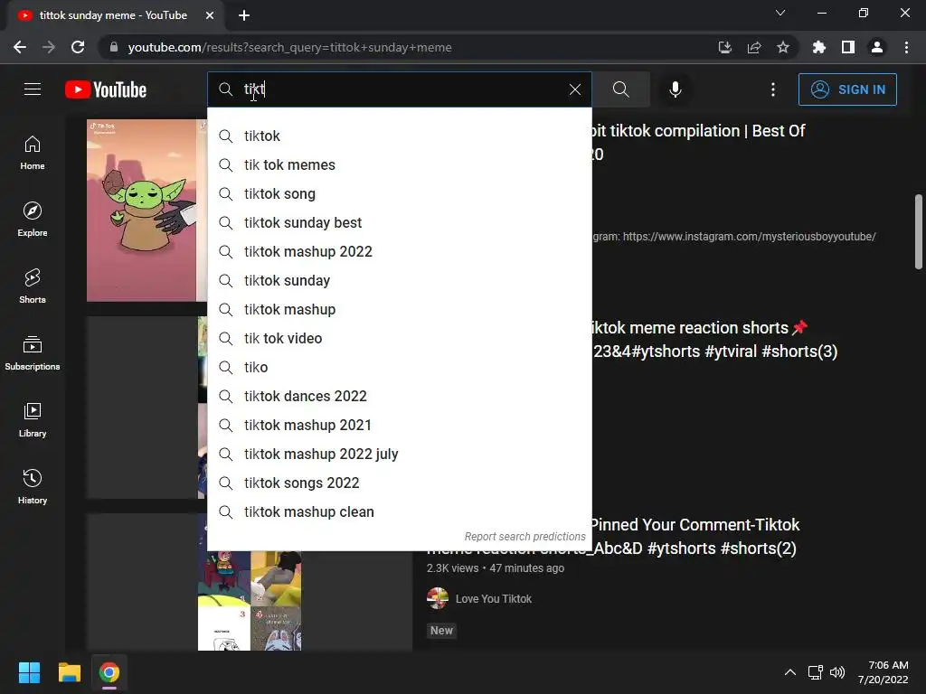926x694 pixels.
Task: Click the Love You Tiktok channel avatar
Action: pos(438,598)
